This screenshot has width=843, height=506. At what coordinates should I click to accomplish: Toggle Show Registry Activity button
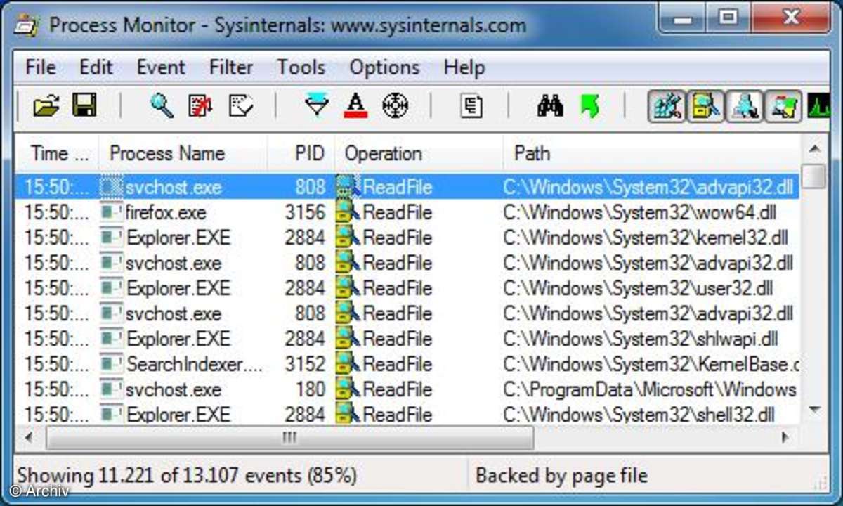[x=666, y=106]
